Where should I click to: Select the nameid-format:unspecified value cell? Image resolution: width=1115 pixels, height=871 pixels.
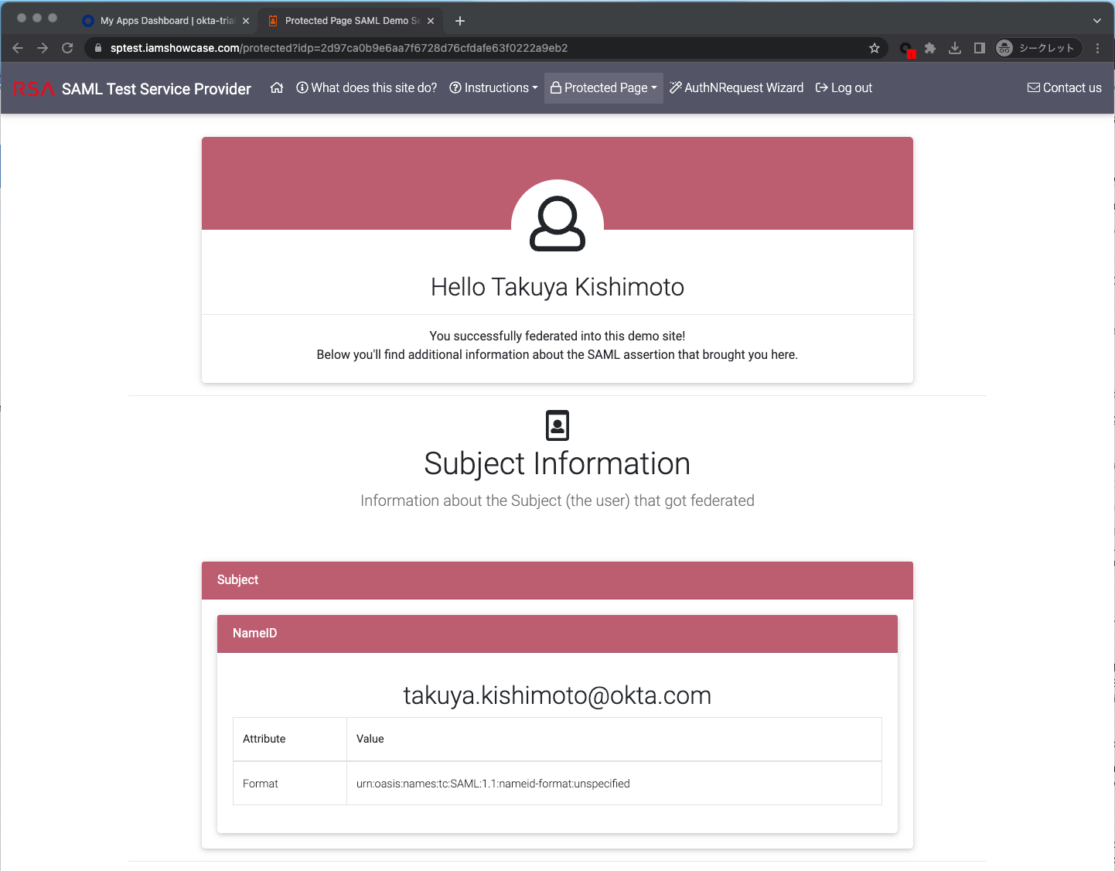pos(614,784)
